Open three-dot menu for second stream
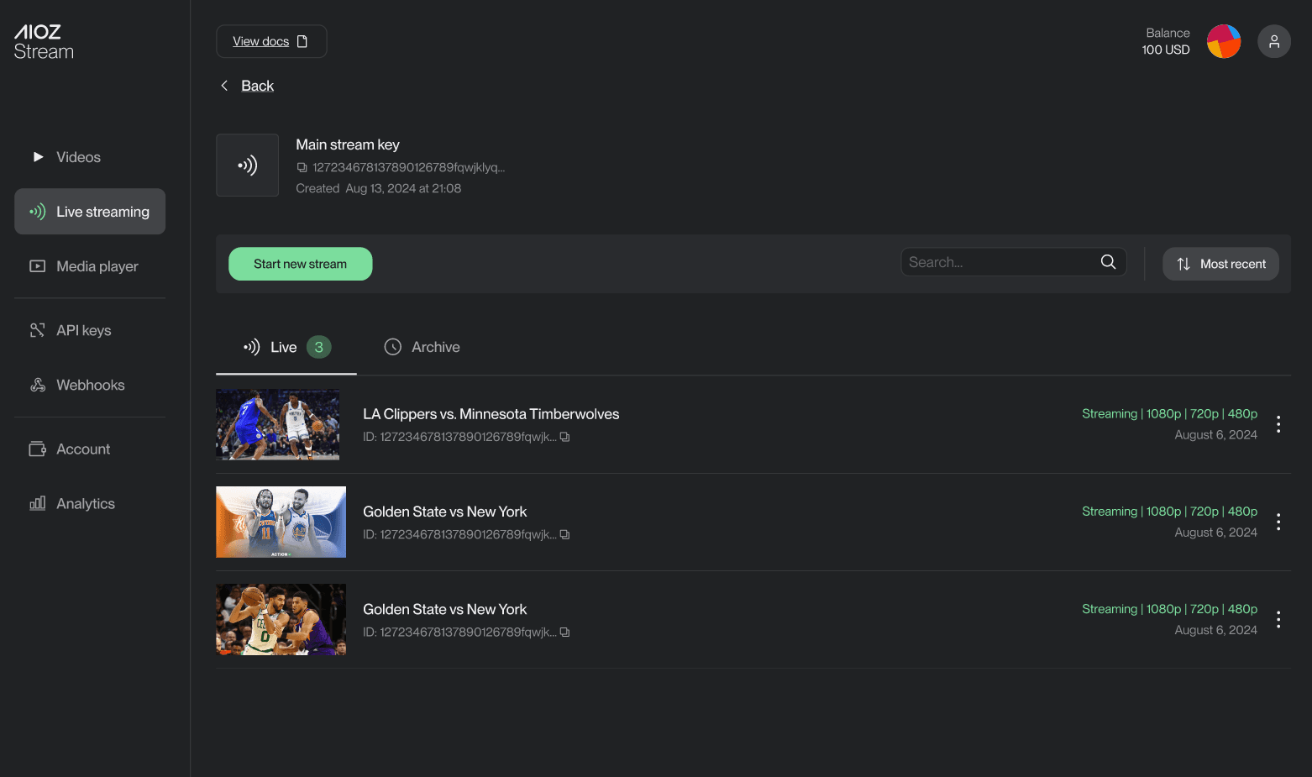 1278,522
